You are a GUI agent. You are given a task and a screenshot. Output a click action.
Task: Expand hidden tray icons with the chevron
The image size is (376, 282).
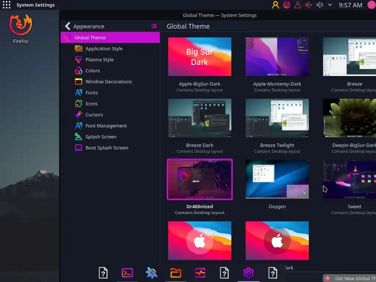[x=330, y=5]
